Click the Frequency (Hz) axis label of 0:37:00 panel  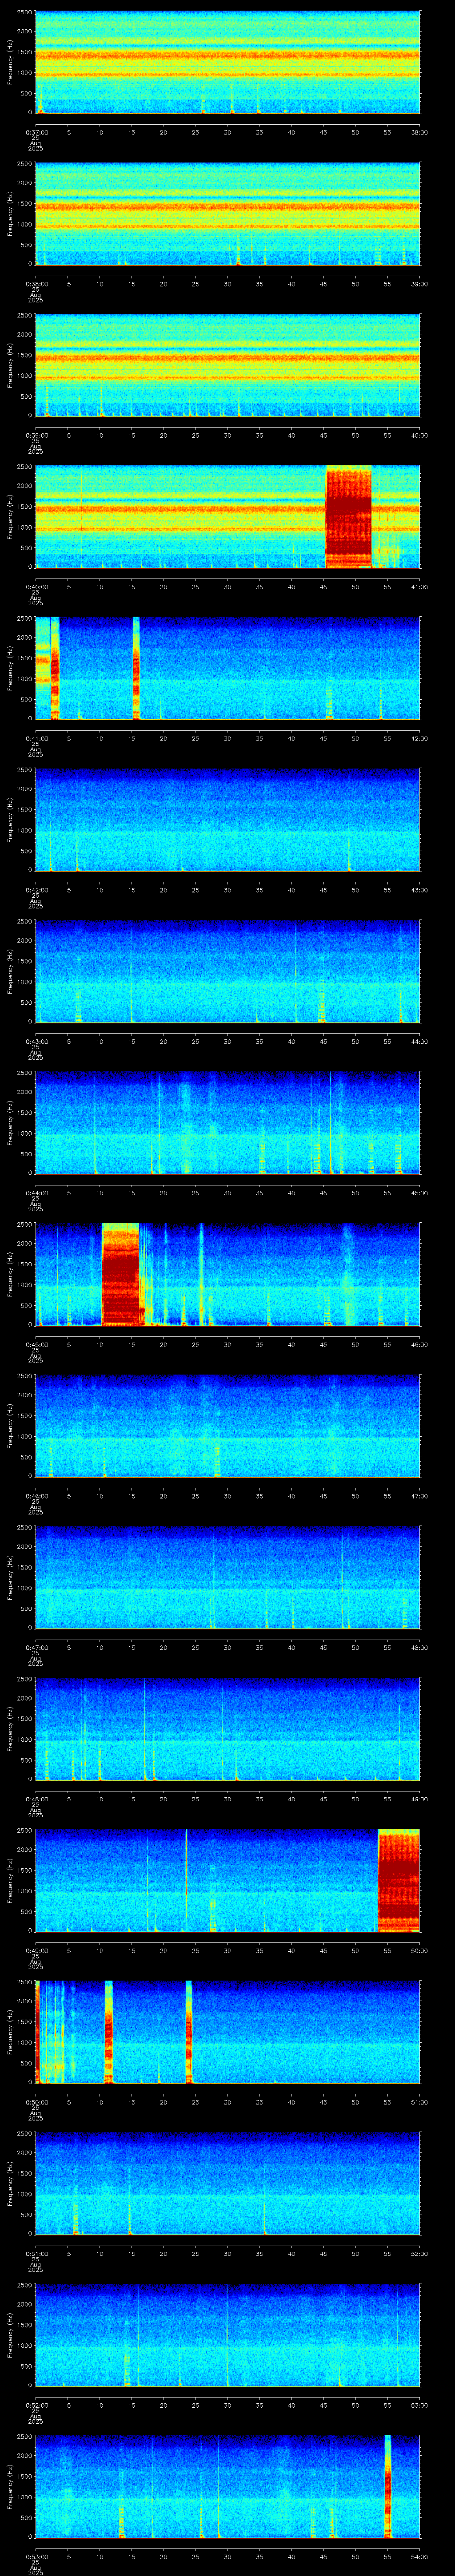[x=10, y=63]
